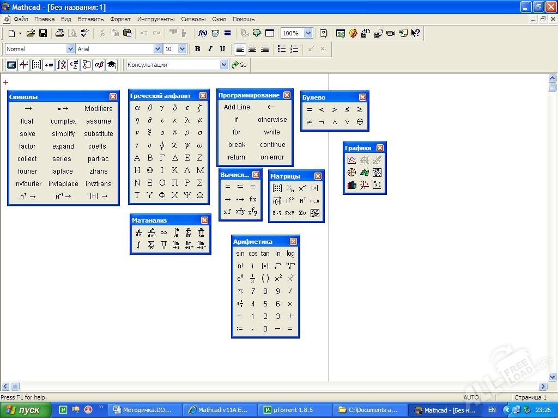Pick the 3D bar chart icon in Графики
This screenshot has width=558, height=418.
pyautogui.click(x=352, y=185)
